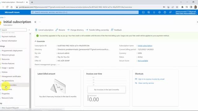This screenshot has height=111, width=198.
Task: Go to browser home page
Action: tap(11, 7)
